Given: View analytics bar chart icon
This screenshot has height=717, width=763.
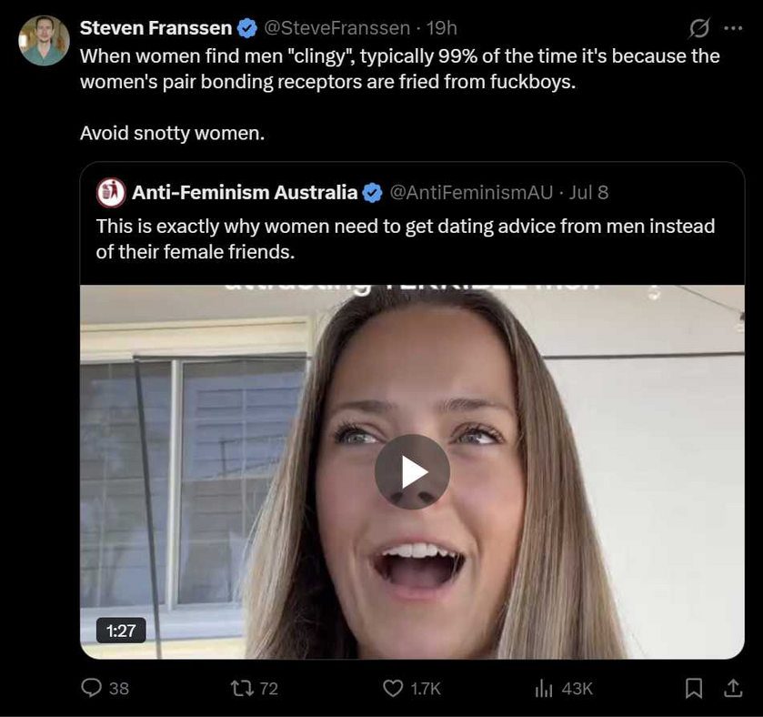Looking at the screenshot, I should [544, 688].
